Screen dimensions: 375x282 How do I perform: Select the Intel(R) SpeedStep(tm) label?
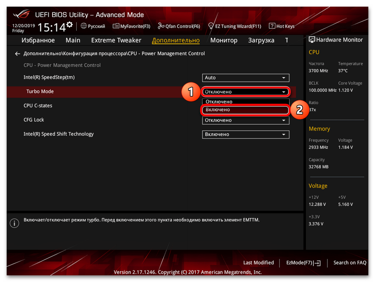tap(49, 77)
